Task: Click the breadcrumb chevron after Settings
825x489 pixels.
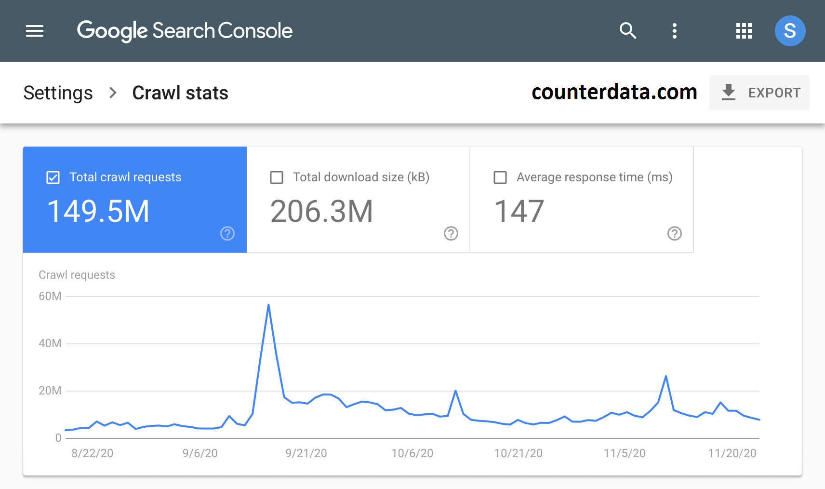Action: 113,93
